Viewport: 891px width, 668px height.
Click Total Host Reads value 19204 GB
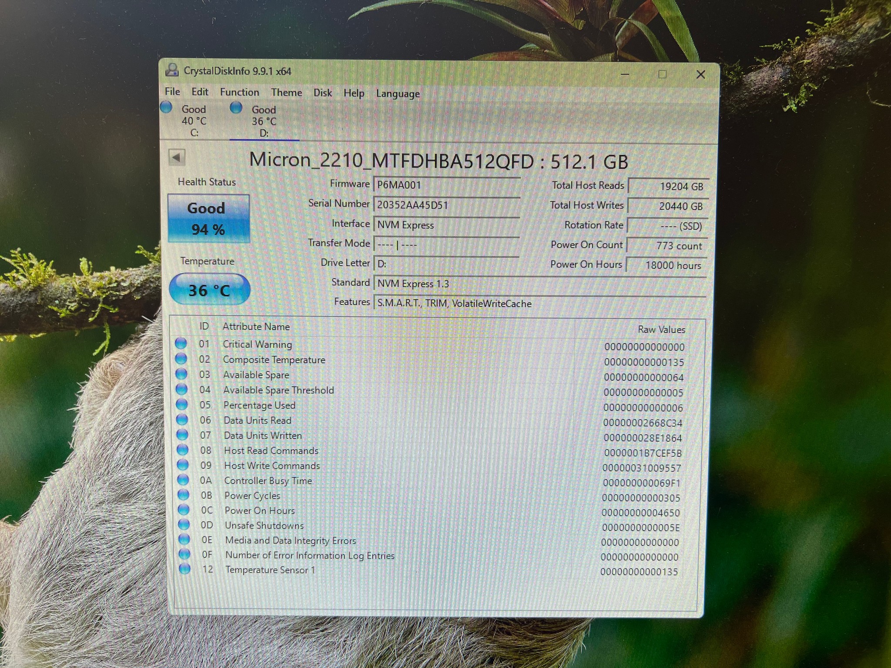[x=669, y=186]
